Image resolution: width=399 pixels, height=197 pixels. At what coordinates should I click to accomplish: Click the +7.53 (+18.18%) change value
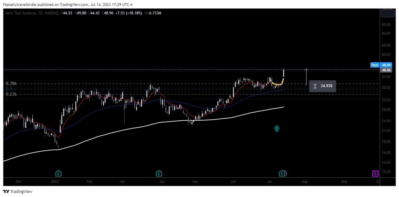pyautogui.click(x=129, y=13)
